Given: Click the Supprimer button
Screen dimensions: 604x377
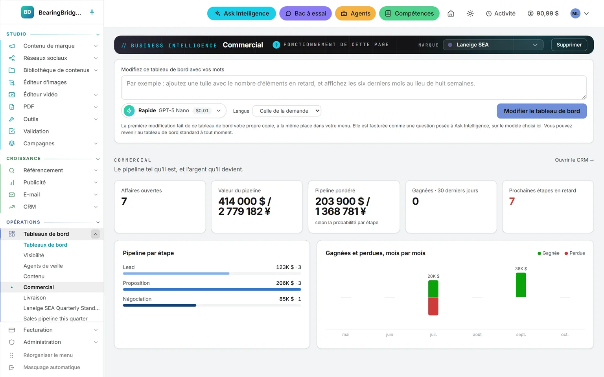Looking at the screenshot, I should pyautogui.click(x=569, y=45).
